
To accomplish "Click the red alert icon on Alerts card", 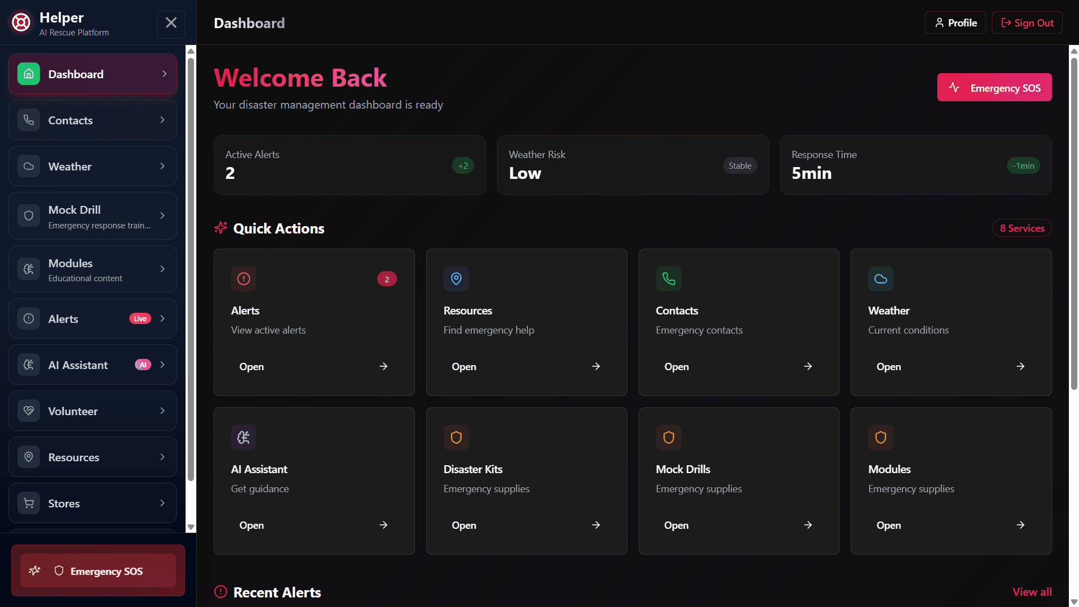I will pyautogui.click(x=243, y=278).
